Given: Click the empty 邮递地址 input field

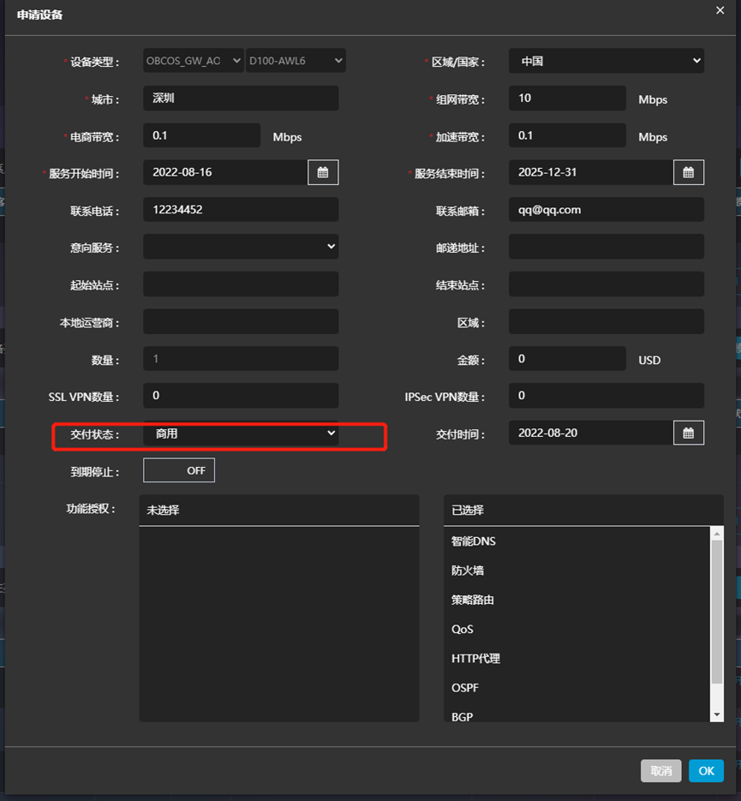Looking at the screenshot, I should [x=606, y=247].
